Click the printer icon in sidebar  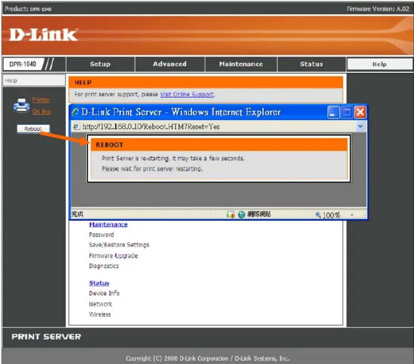(21, 105)
